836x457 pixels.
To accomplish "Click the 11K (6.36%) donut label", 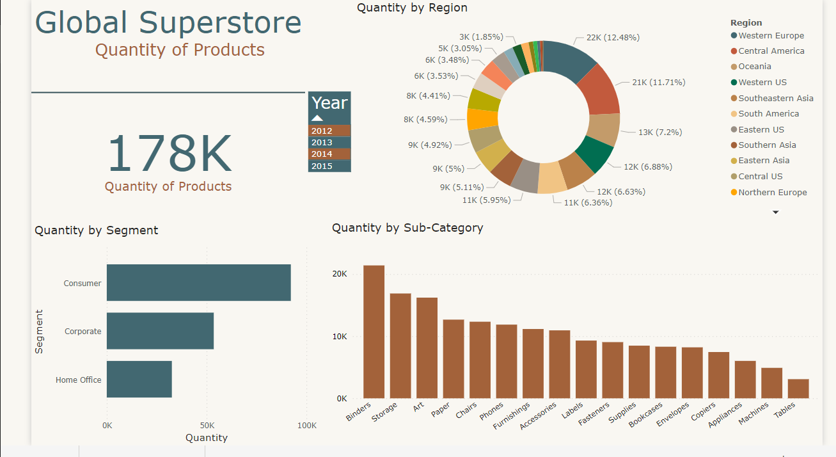I will tap(588, 202).
